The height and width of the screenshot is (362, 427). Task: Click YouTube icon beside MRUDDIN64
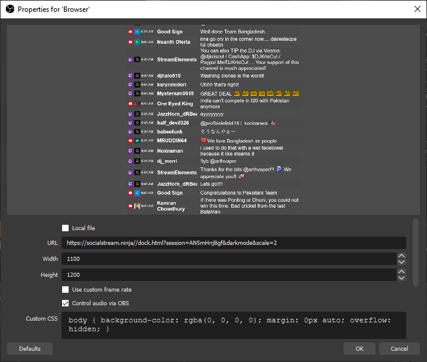[x=130, y=141]
